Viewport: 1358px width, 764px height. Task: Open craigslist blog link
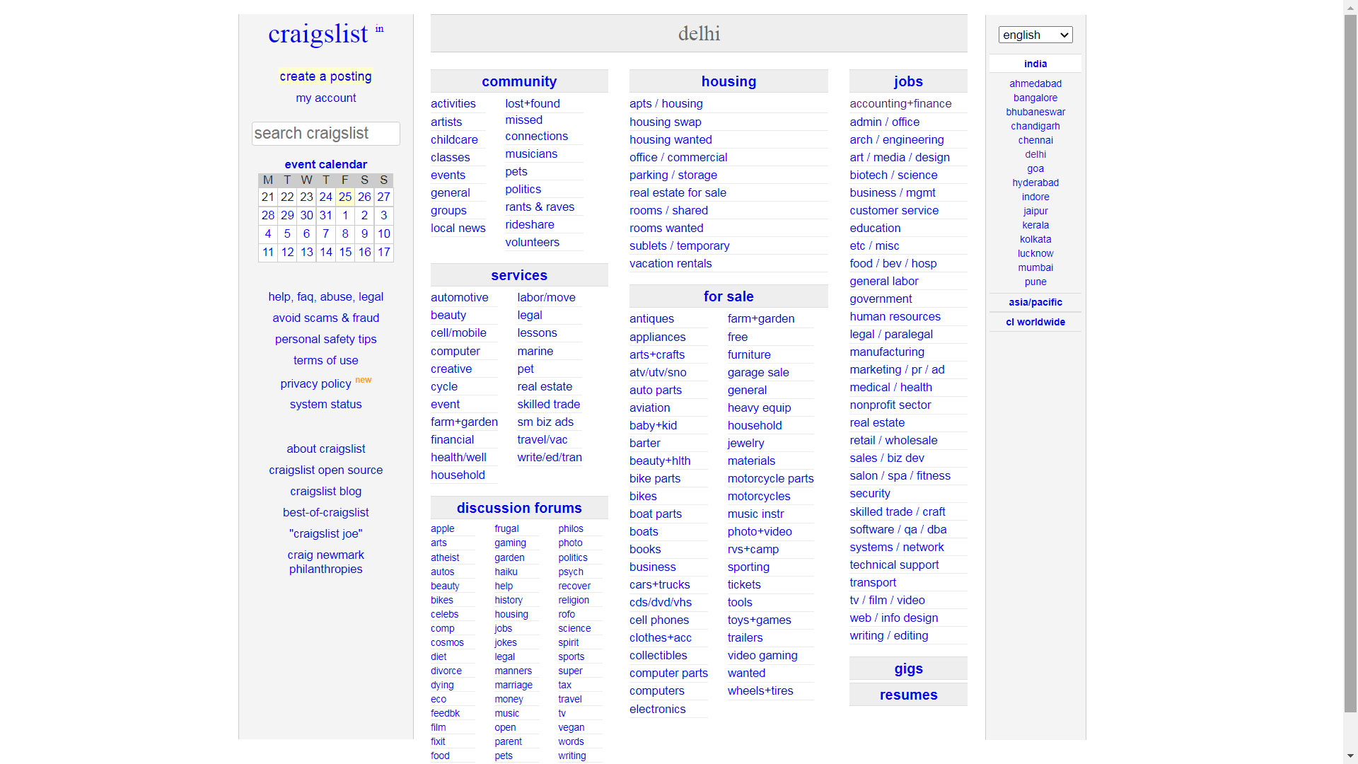tap(325, 491)
